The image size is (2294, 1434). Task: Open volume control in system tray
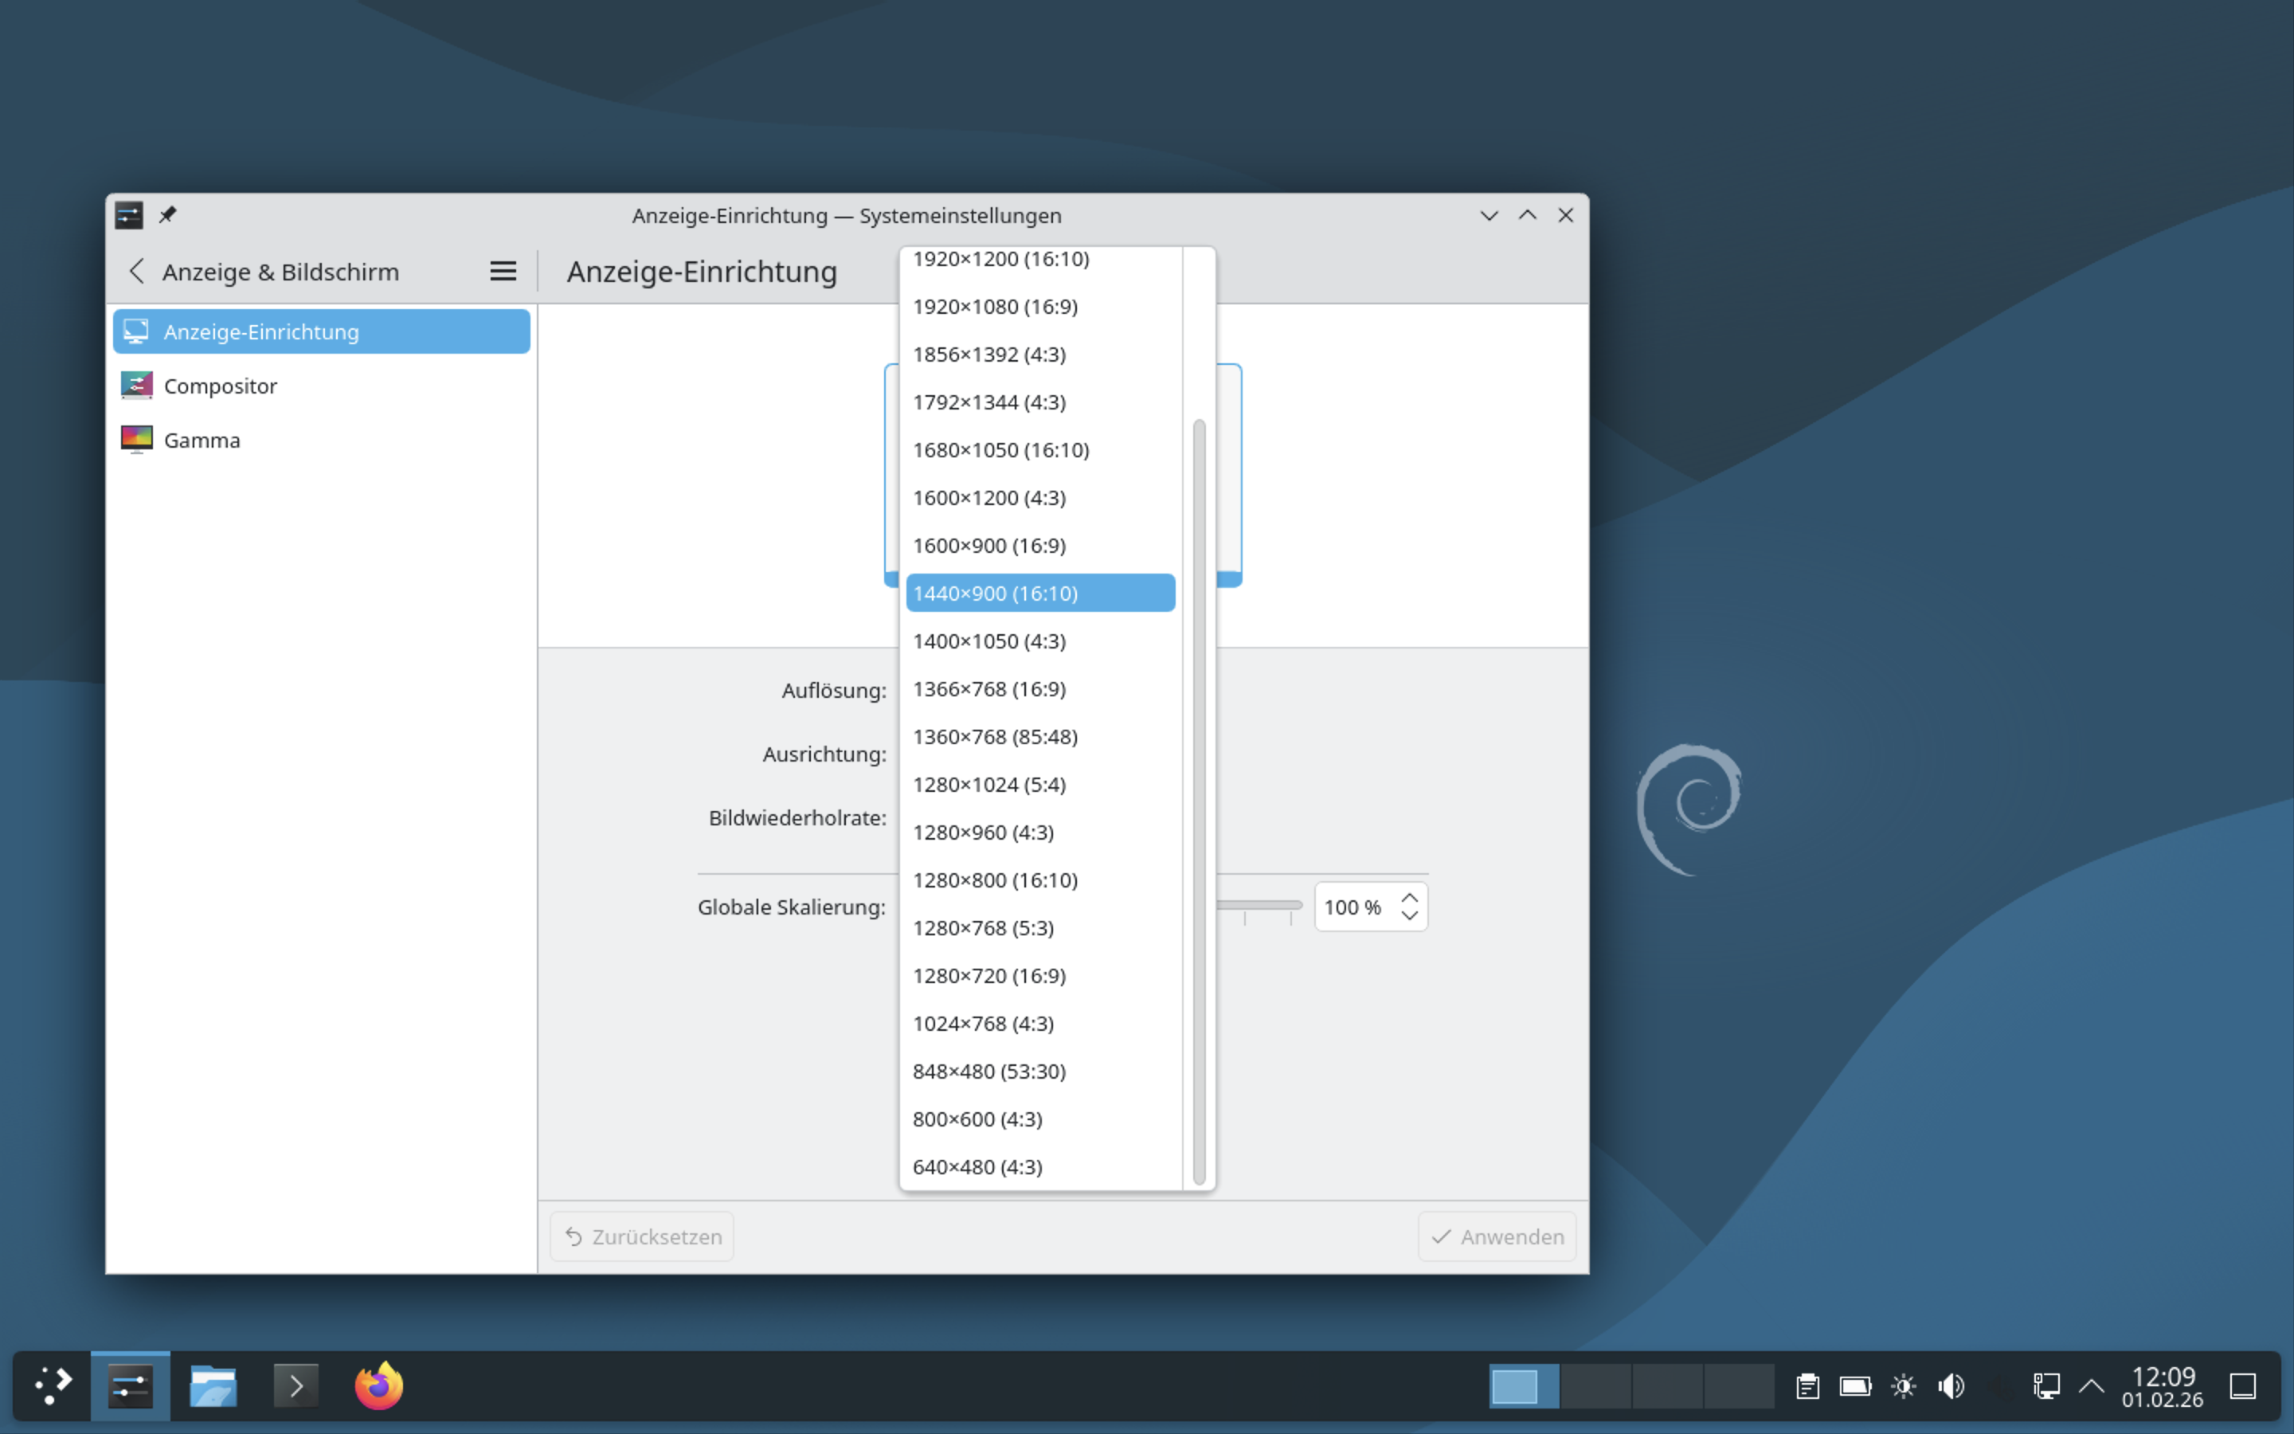(x=1951, y=1385)
